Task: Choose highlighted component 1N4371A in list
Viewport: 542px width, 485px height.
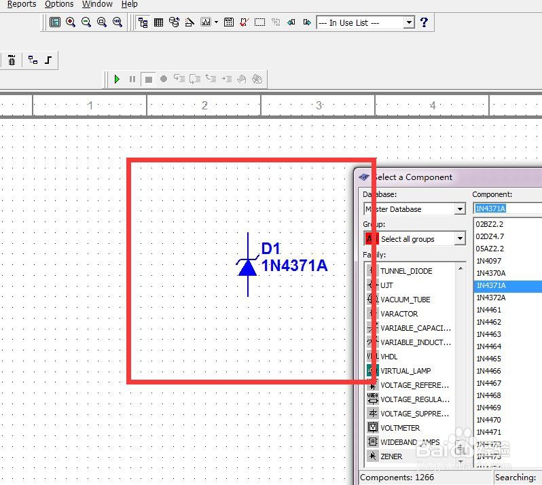Action: pos(508,285)
